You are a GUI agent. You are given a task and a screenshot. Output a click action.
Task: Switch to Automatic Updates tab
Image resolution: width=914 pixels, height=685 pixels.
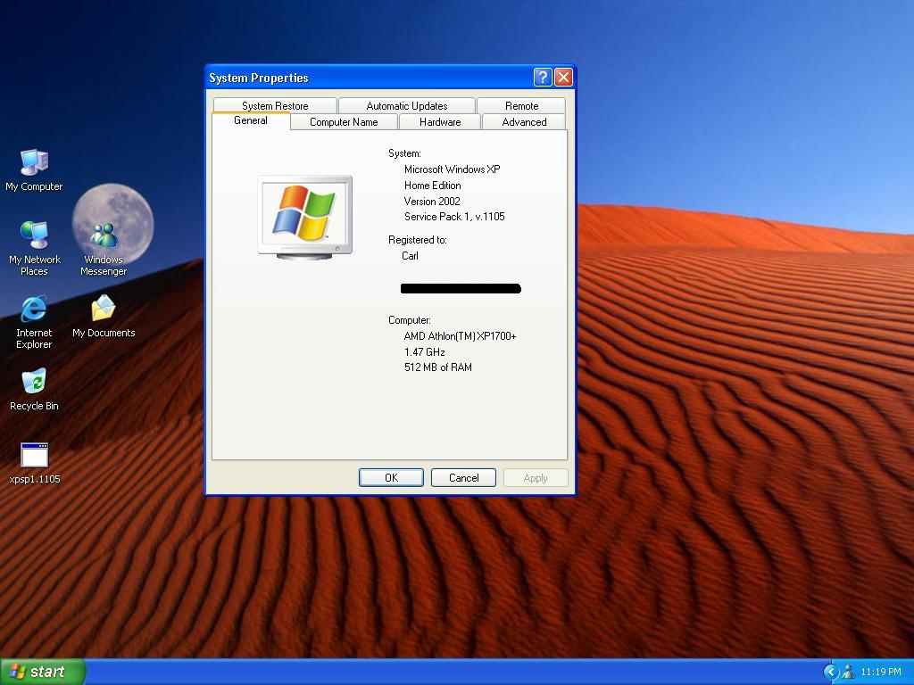tap(406, 105)
